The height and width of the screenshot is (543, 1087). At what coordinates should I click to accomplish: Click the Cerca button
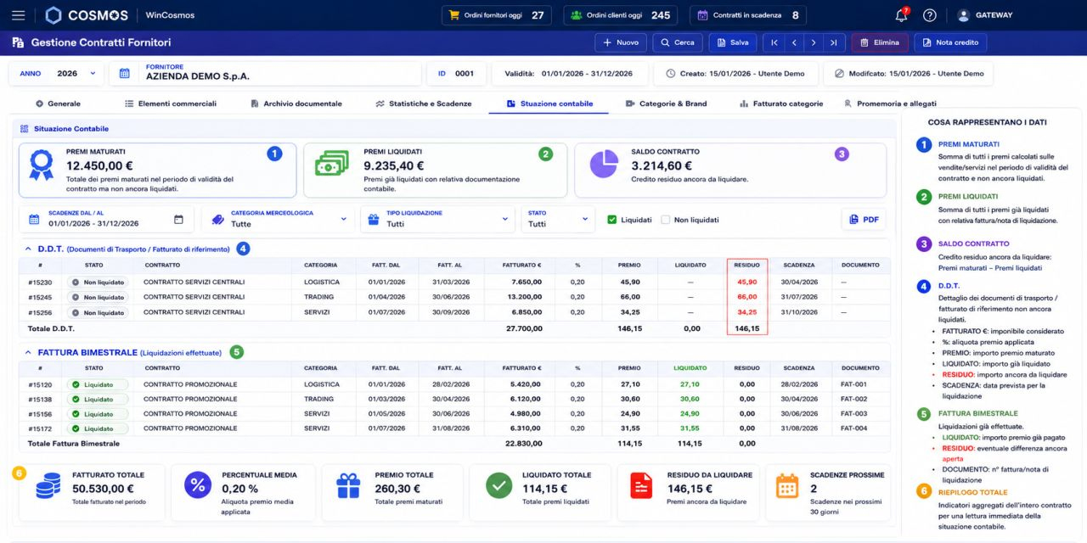678,42
